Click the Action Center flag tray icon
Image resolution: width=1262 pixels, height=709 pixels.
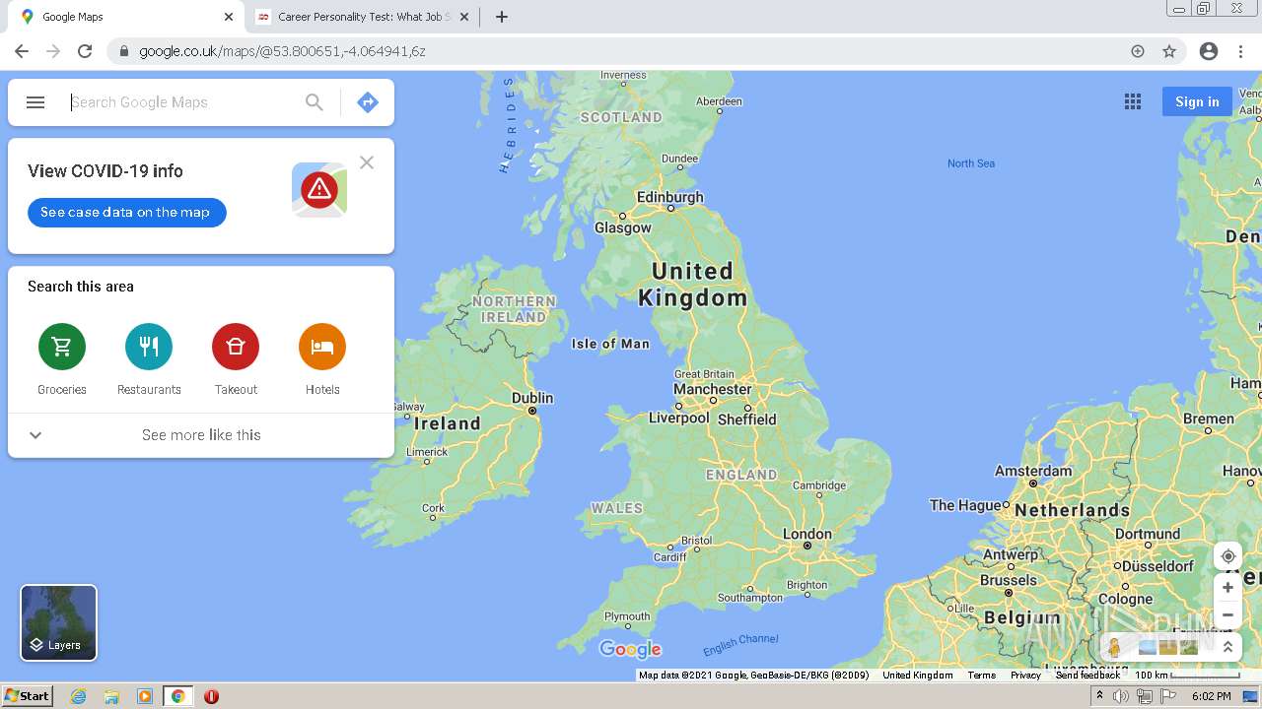point(1168,696)
